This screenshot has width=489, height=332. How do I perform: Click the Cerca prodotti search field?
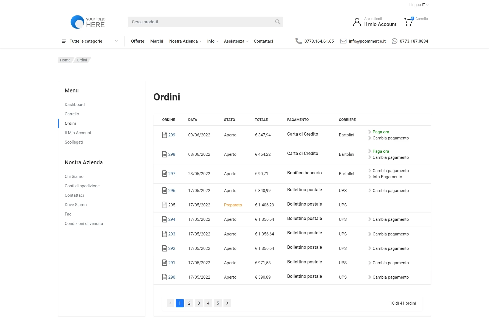tap(206, 22)
